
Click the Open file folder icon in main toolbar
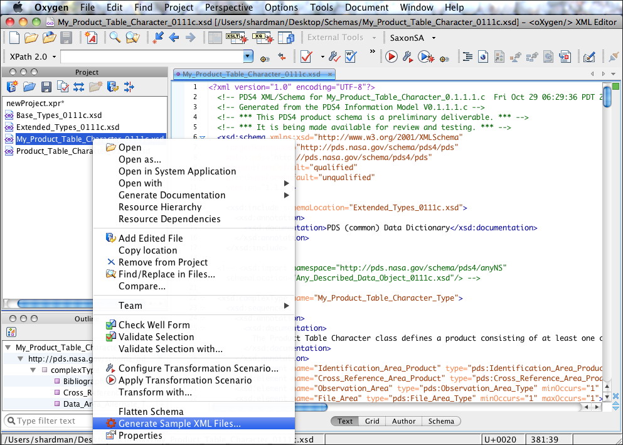click(x=31, y=38)
